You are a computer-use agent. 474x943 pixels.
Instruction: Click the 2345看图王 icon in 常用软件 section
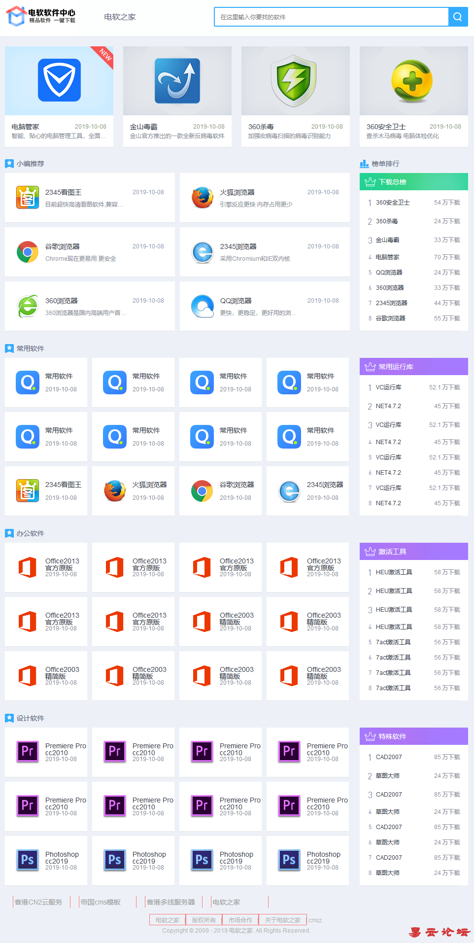[x=28, y=490]
